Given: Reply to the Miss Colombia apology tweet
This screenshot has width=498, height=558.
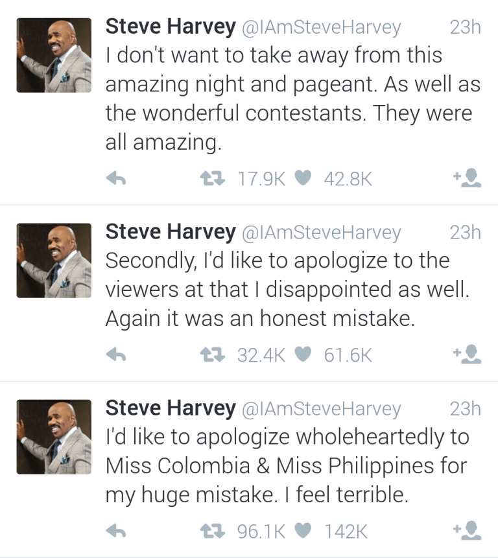Looking at the screenshot, I should tap(115, 531).
